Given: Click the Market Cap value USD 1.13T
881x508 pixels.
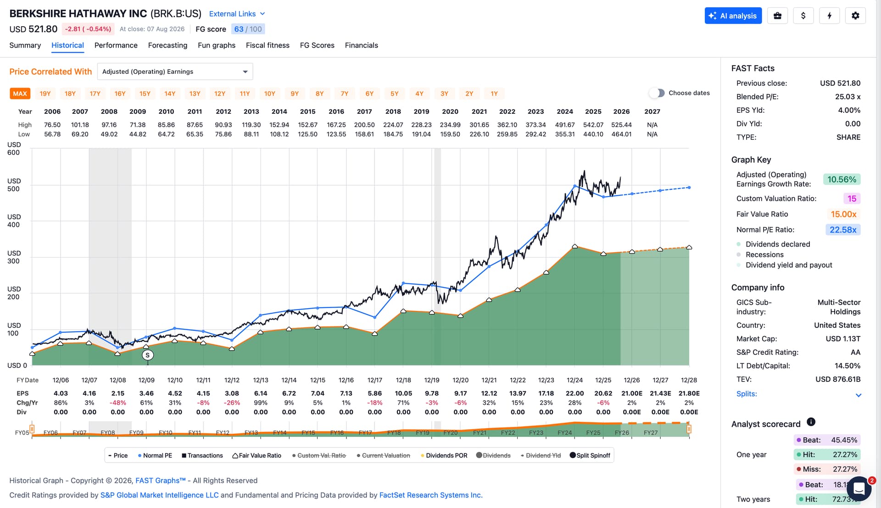Looking at the screenshot, I should (x=843, y=339).
